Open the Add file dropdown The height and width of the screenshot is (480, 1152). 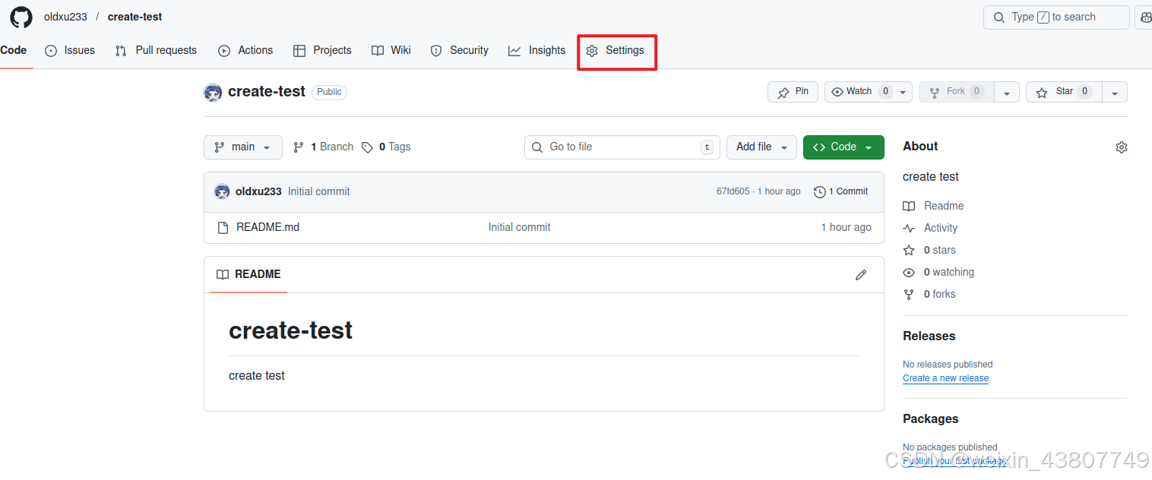(761, 147)
